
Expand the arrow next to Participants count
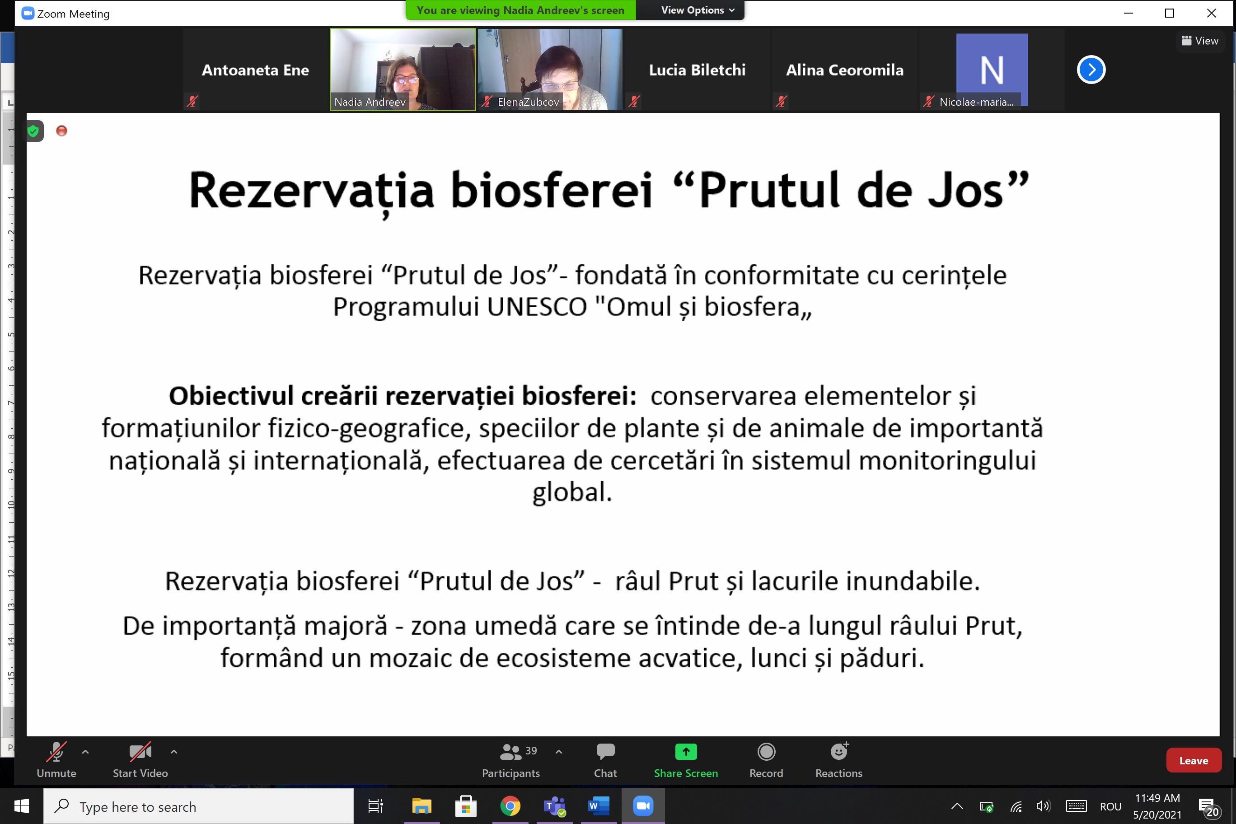[x=559, y=752]
